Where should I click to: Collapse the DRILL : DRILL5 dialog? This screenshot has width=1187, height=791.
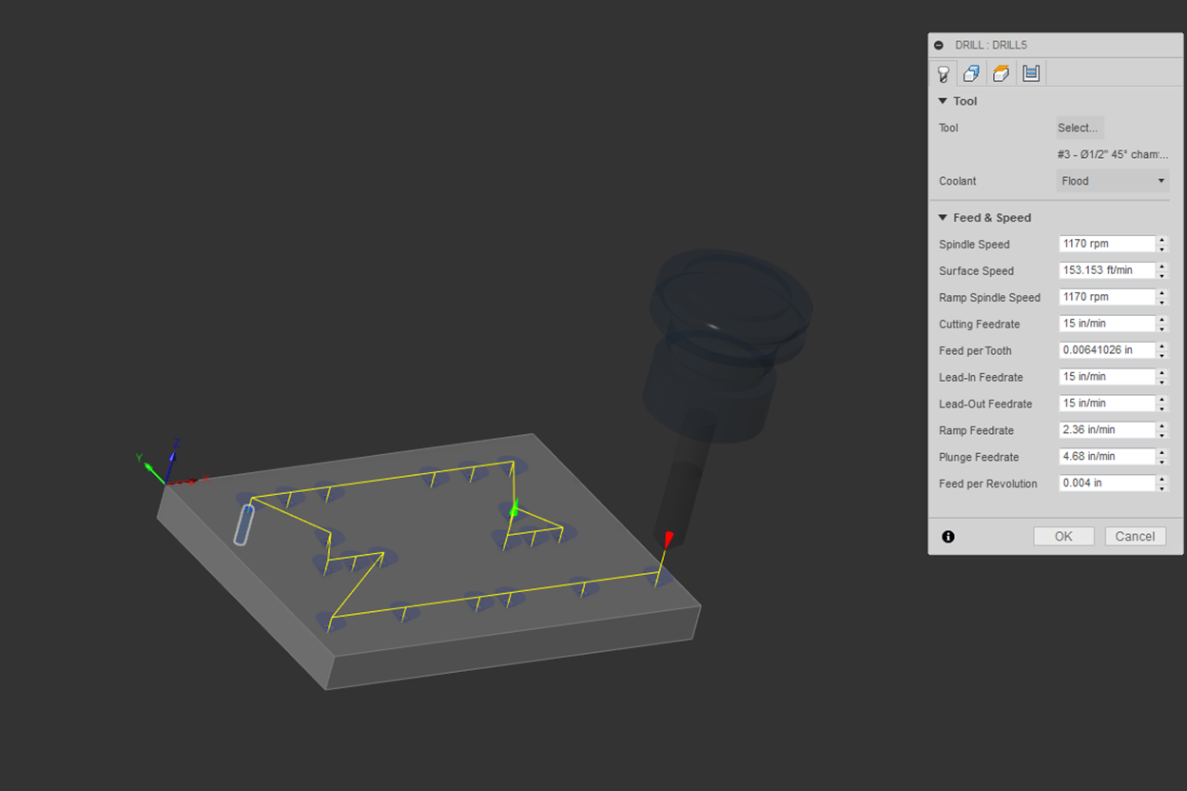point(939,45)
